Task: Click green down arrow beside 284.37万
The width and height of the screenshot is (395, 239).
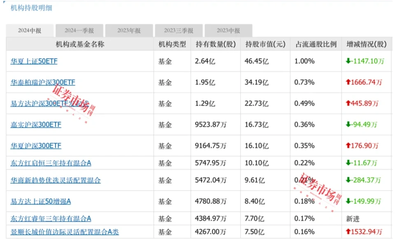Action: coord(348,180)
